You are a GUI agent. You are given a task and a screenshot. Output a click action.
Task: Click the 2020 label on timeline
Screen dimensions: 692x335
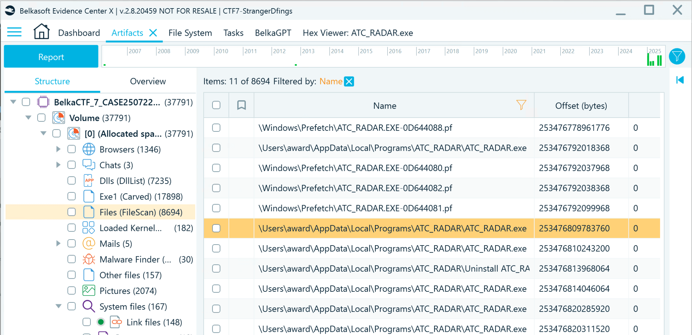[510, 51]
